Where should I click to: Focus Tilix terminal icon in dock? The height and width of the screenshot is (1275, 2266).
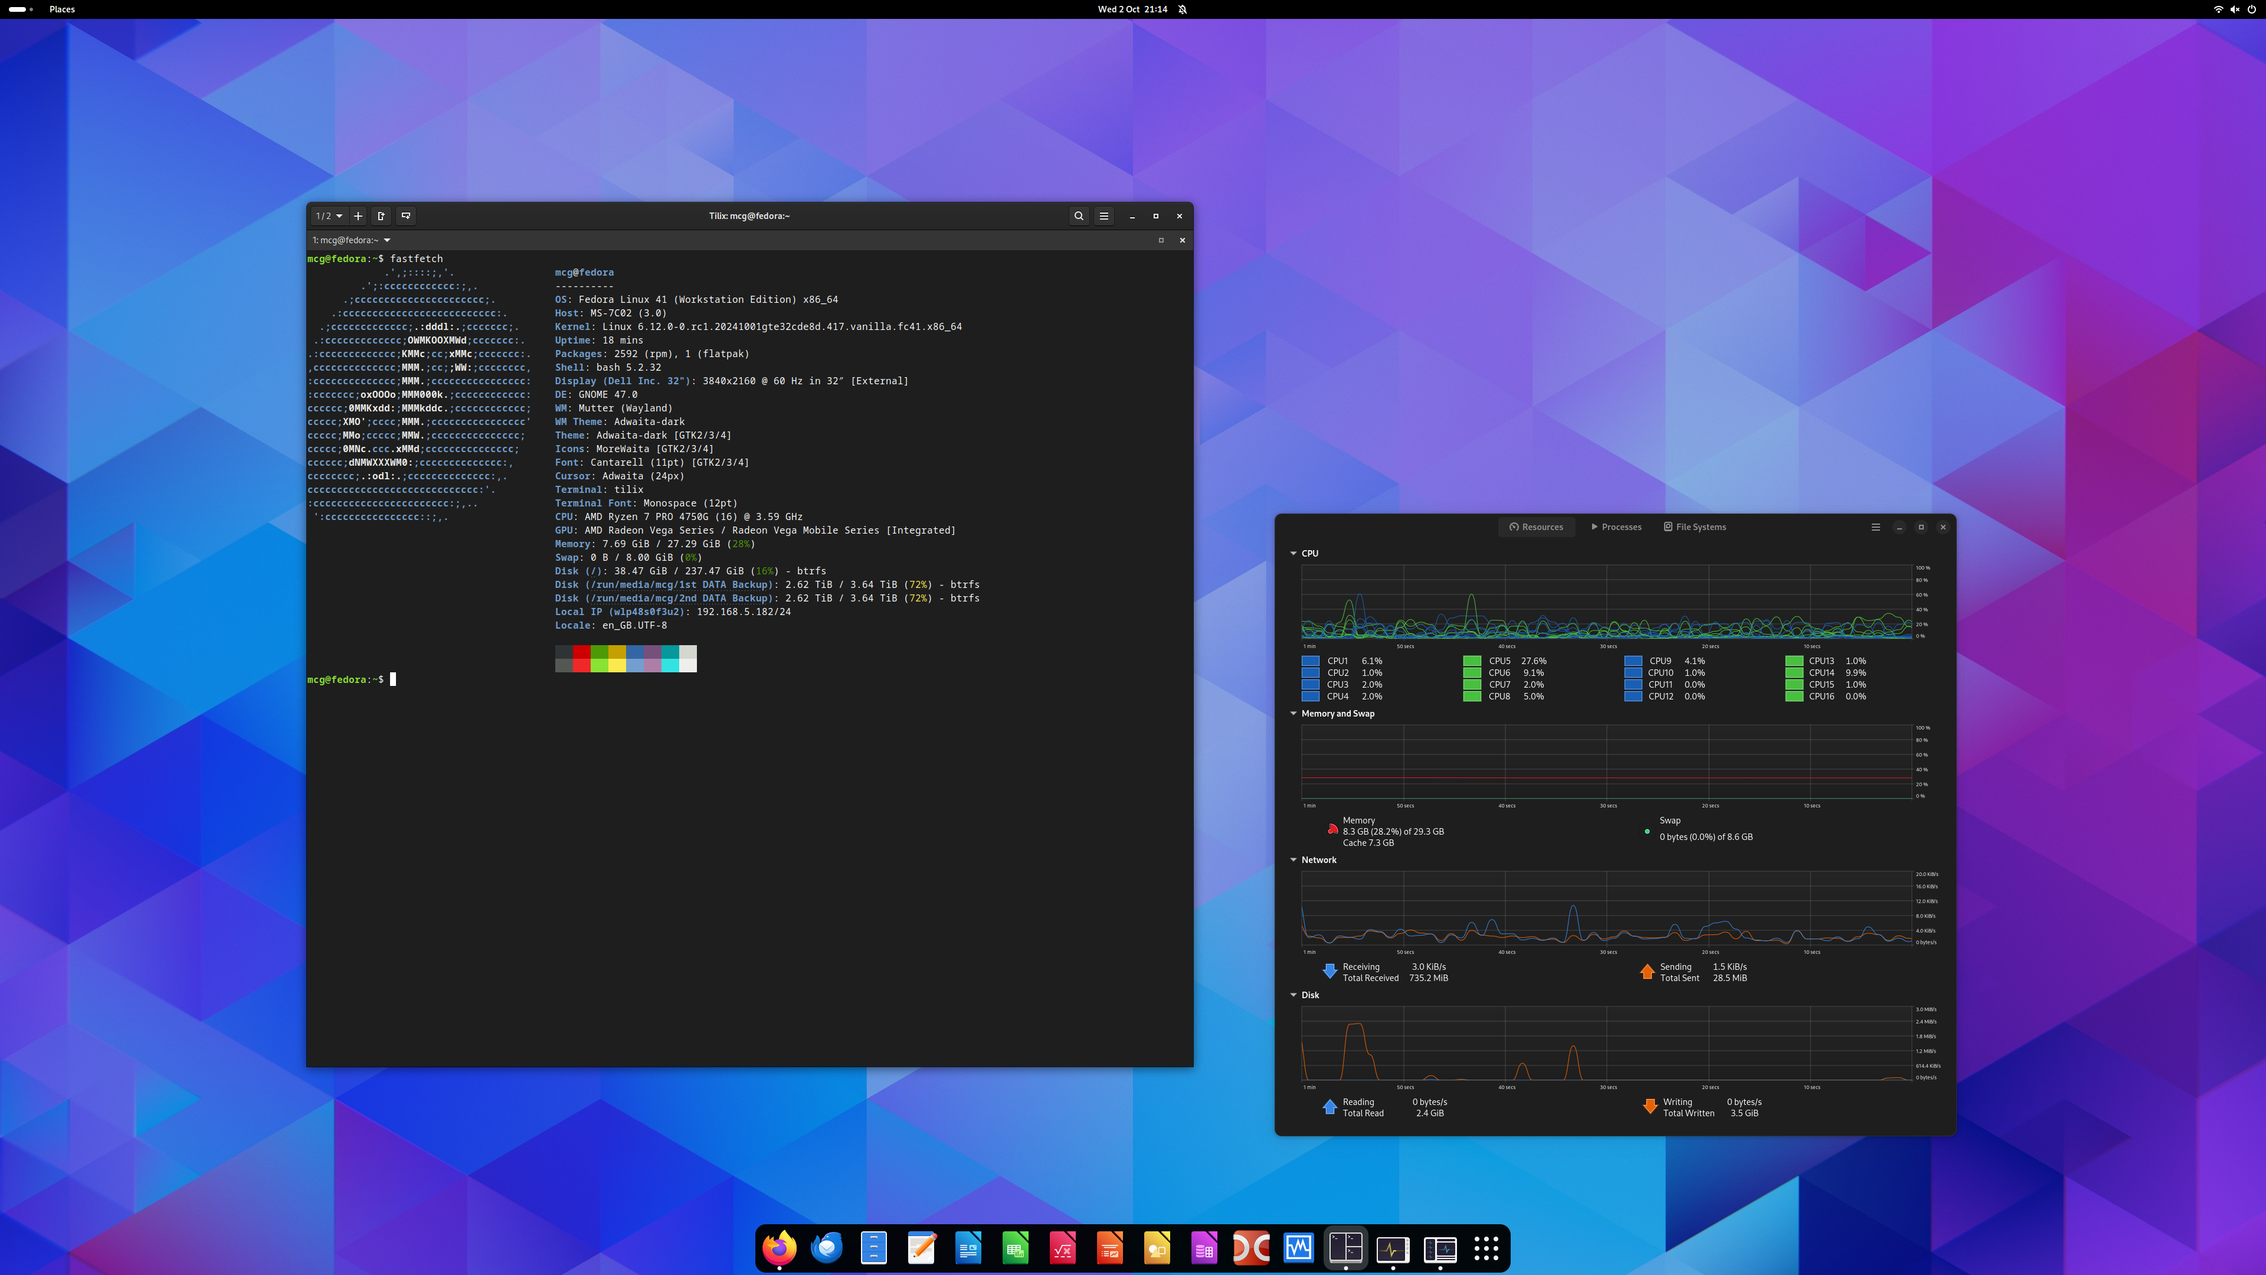[1346, 1248]
